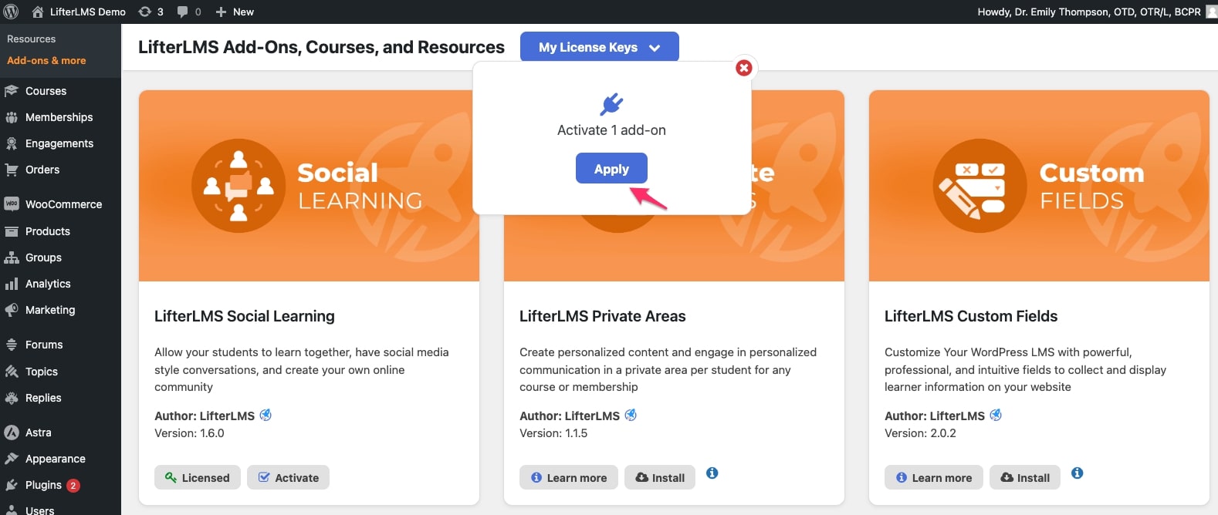Screen dimensions: 1218x515
Task: Close the Activate add-on popup
Action: click(744, 68)
